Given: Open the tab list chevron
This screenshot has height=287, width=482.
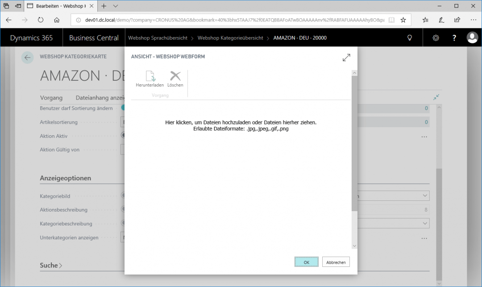Looking at the screenshot, I should pos(115,6).
